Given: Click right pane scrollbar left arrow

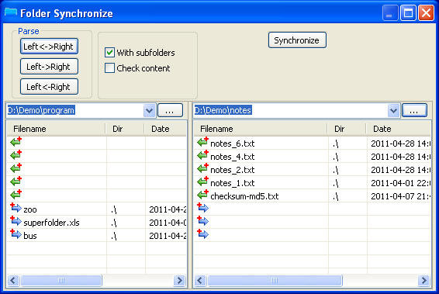Looking at the screenshot, I should pyautogui.click(x=200, y=280).
